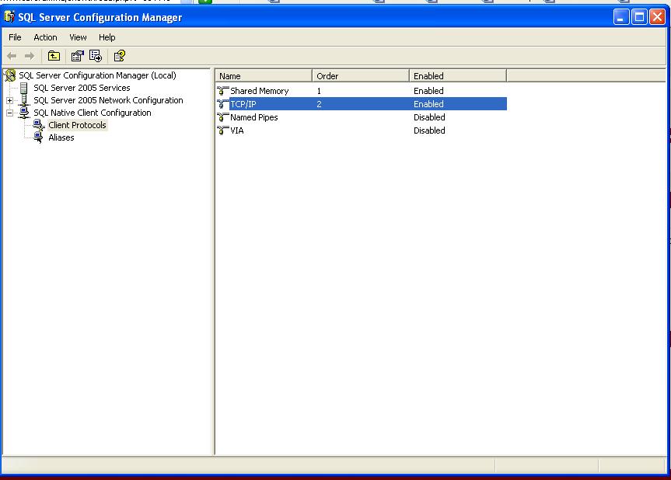Sort by the Enabled column header
Image resolution: width=671 pixels, height=480 pixels.
[458, 76]
